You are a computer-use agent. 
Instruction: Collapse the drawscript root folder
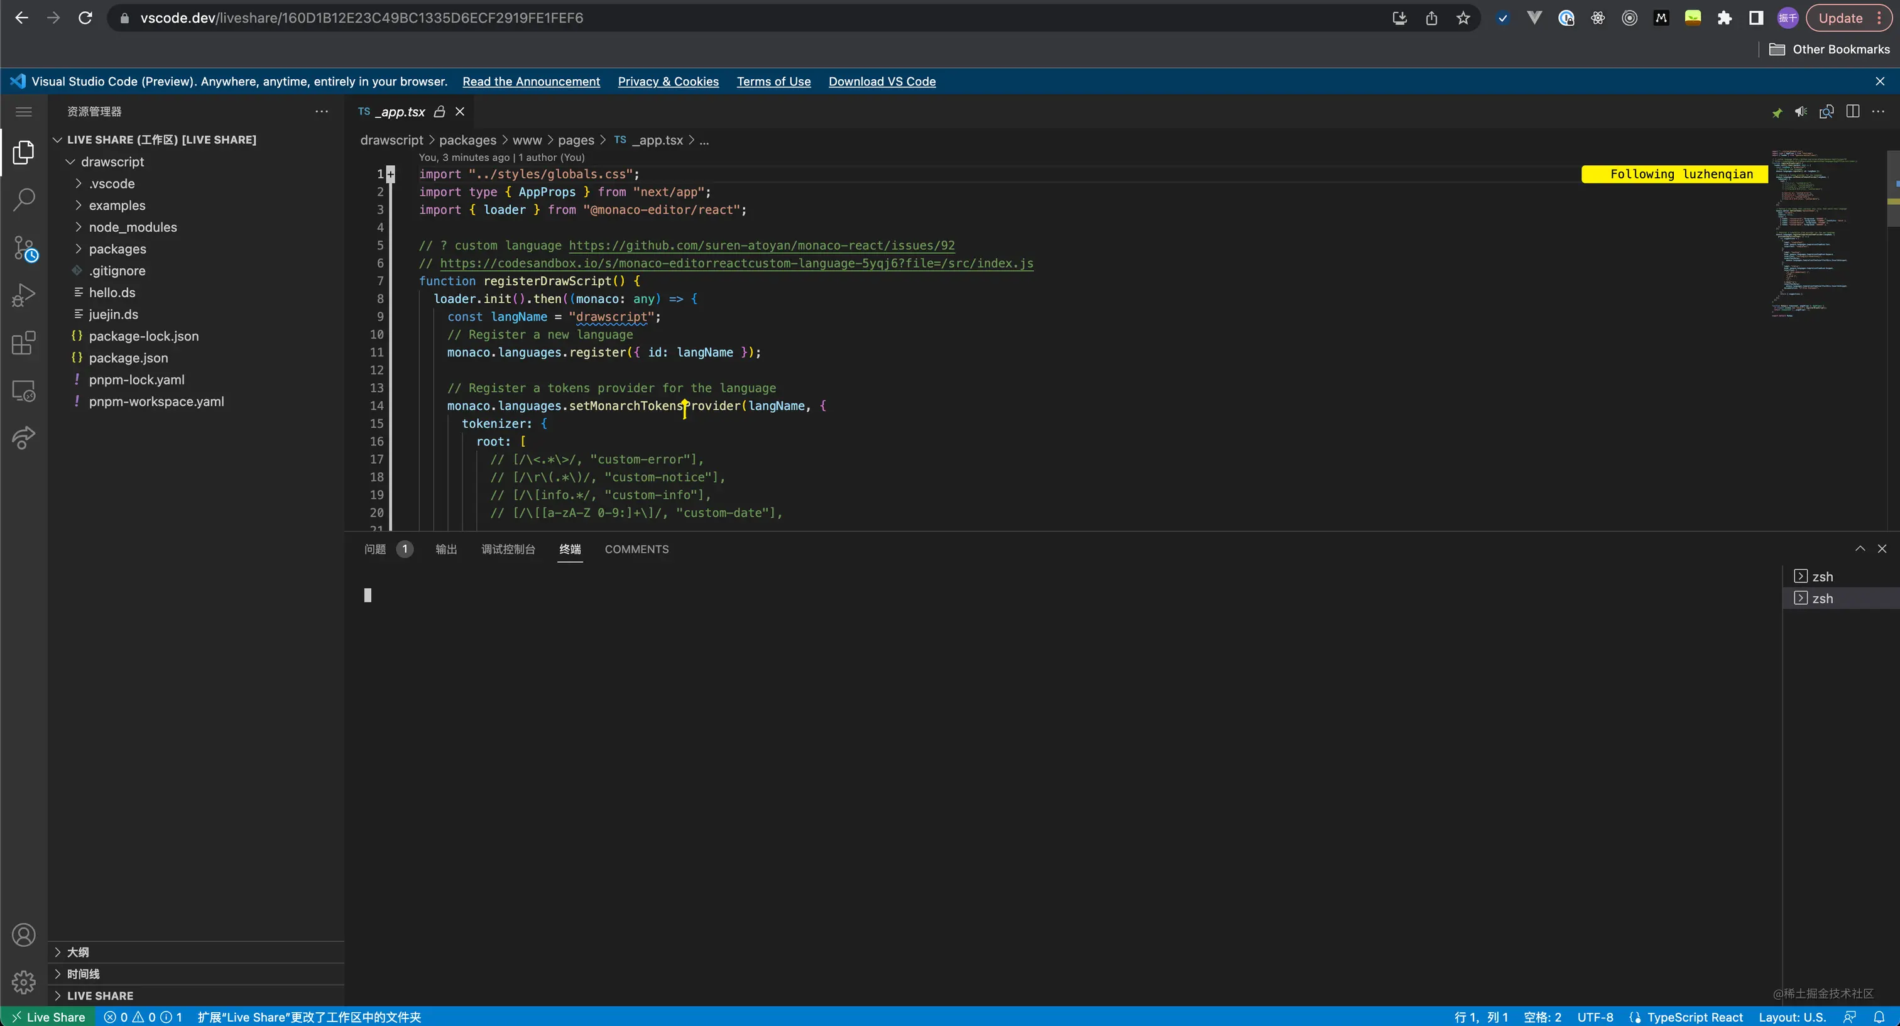112,161
